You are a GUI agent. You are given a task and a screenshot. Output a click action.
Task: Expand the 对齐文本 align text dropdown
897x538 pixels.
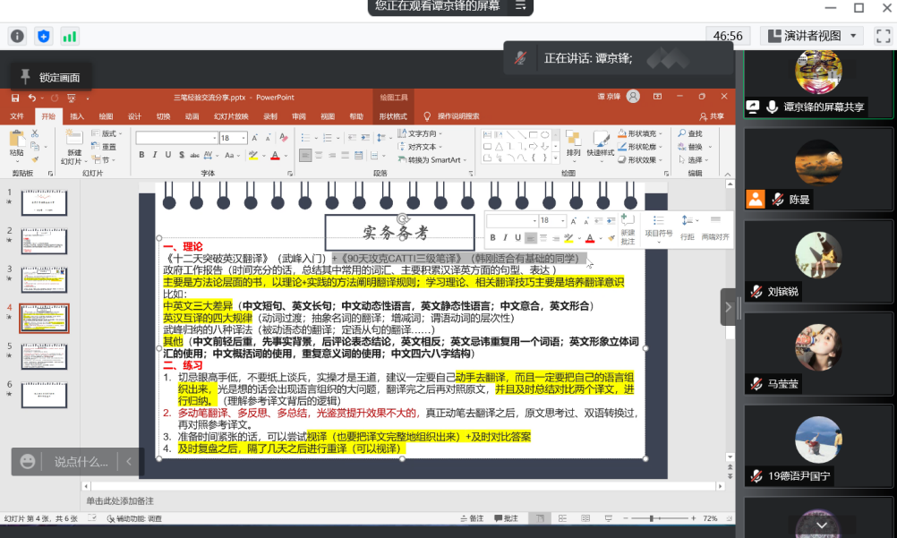click(421, 147)
